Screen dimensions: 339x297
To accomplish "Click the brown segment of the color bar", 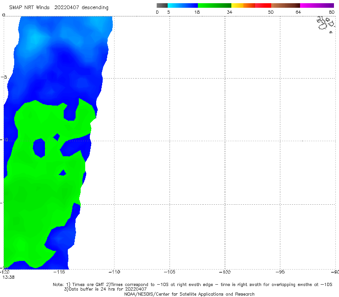I will 285,5.
